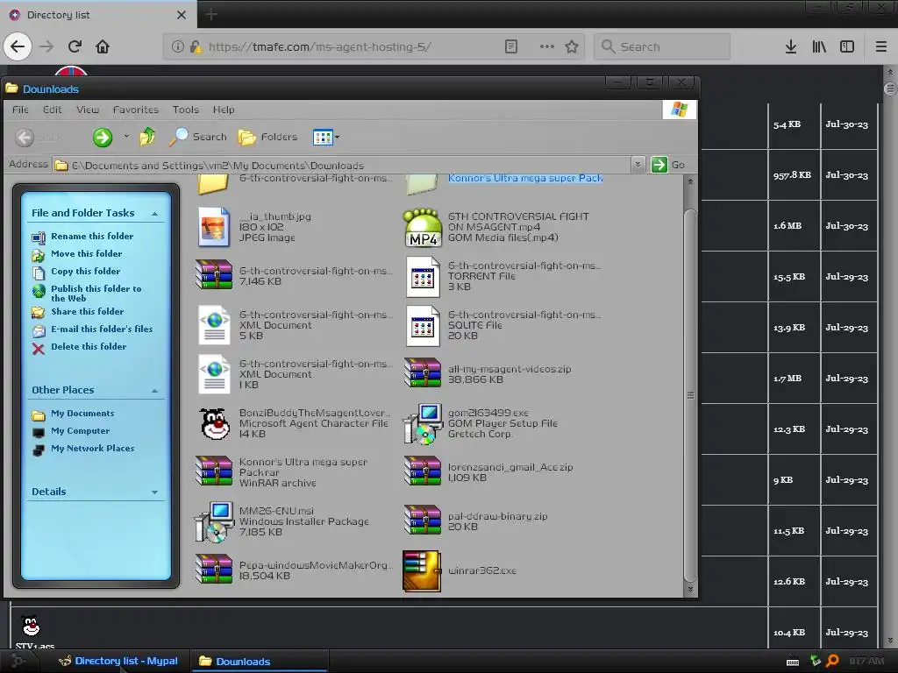
Task: Click the browser Back arrow button
Action: pos(18,46)
